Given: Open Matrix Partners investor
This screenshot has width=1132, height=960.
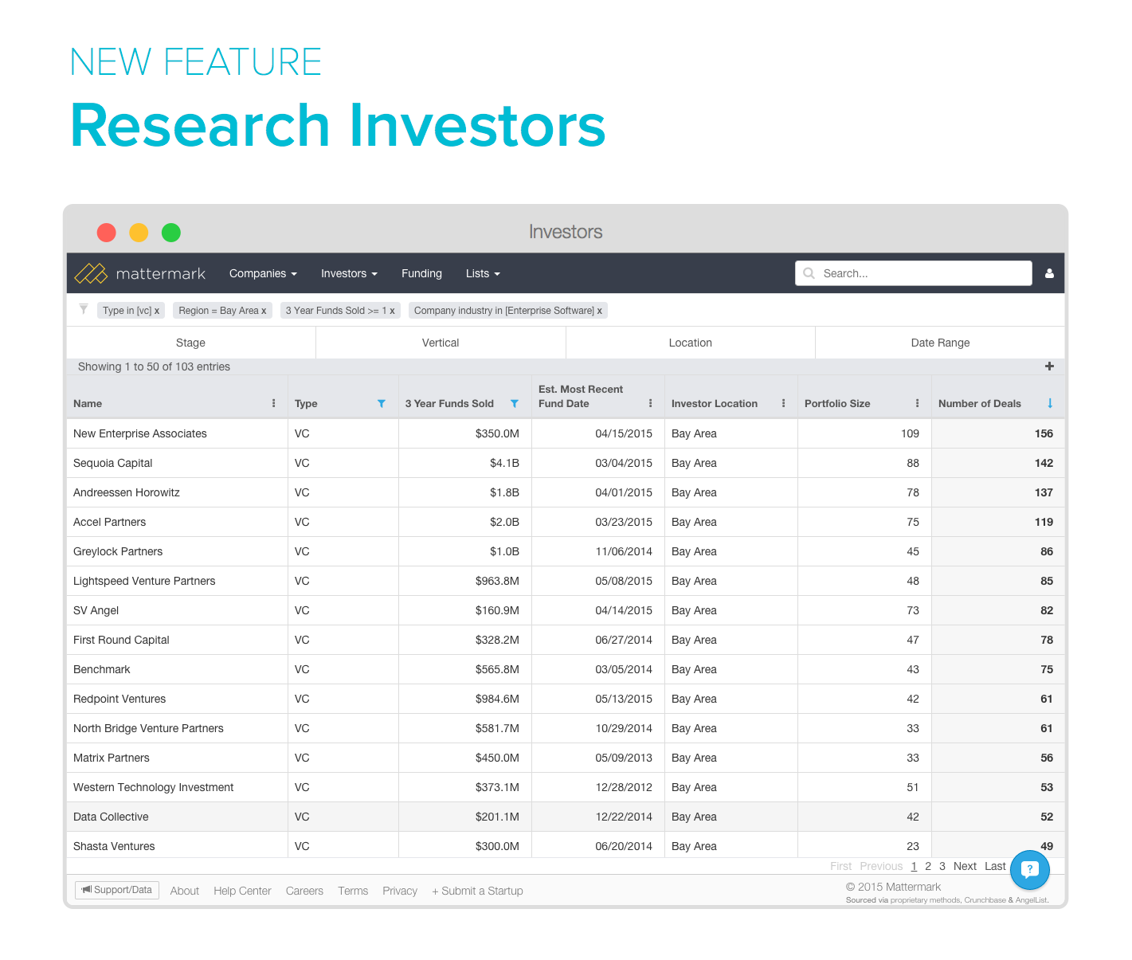Looking at the screenshot, I should coord(111,758).
